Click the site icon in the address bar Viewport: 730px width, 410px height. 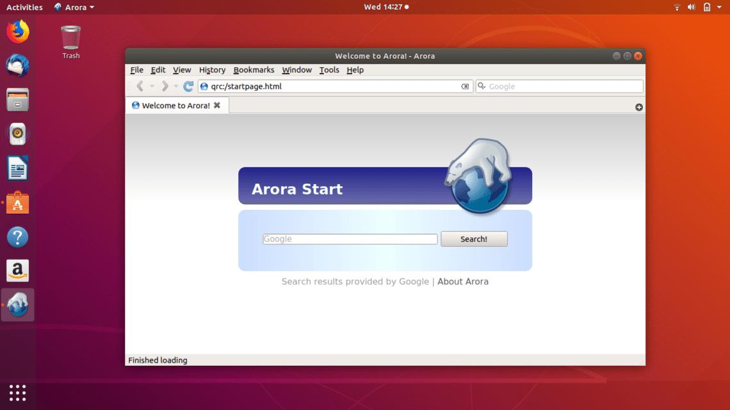204,86
